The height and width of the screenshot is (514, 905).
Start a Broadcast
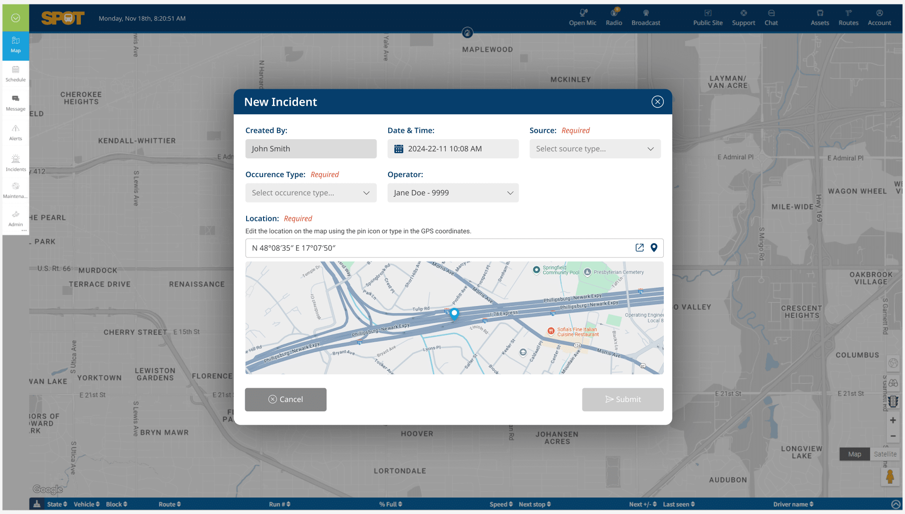tap(645, 18)
